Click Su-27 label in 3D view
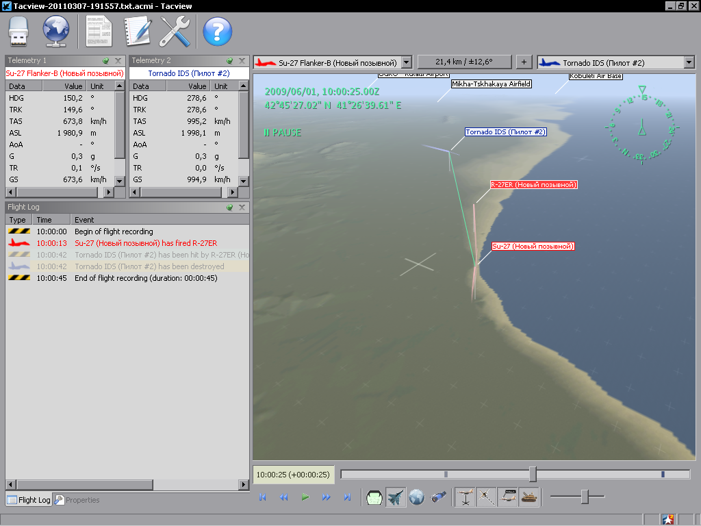 point(533,247)
